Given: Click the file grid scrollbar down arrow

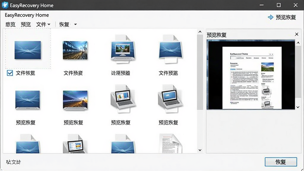Looking at the screenshot, I should pos(200,150).
